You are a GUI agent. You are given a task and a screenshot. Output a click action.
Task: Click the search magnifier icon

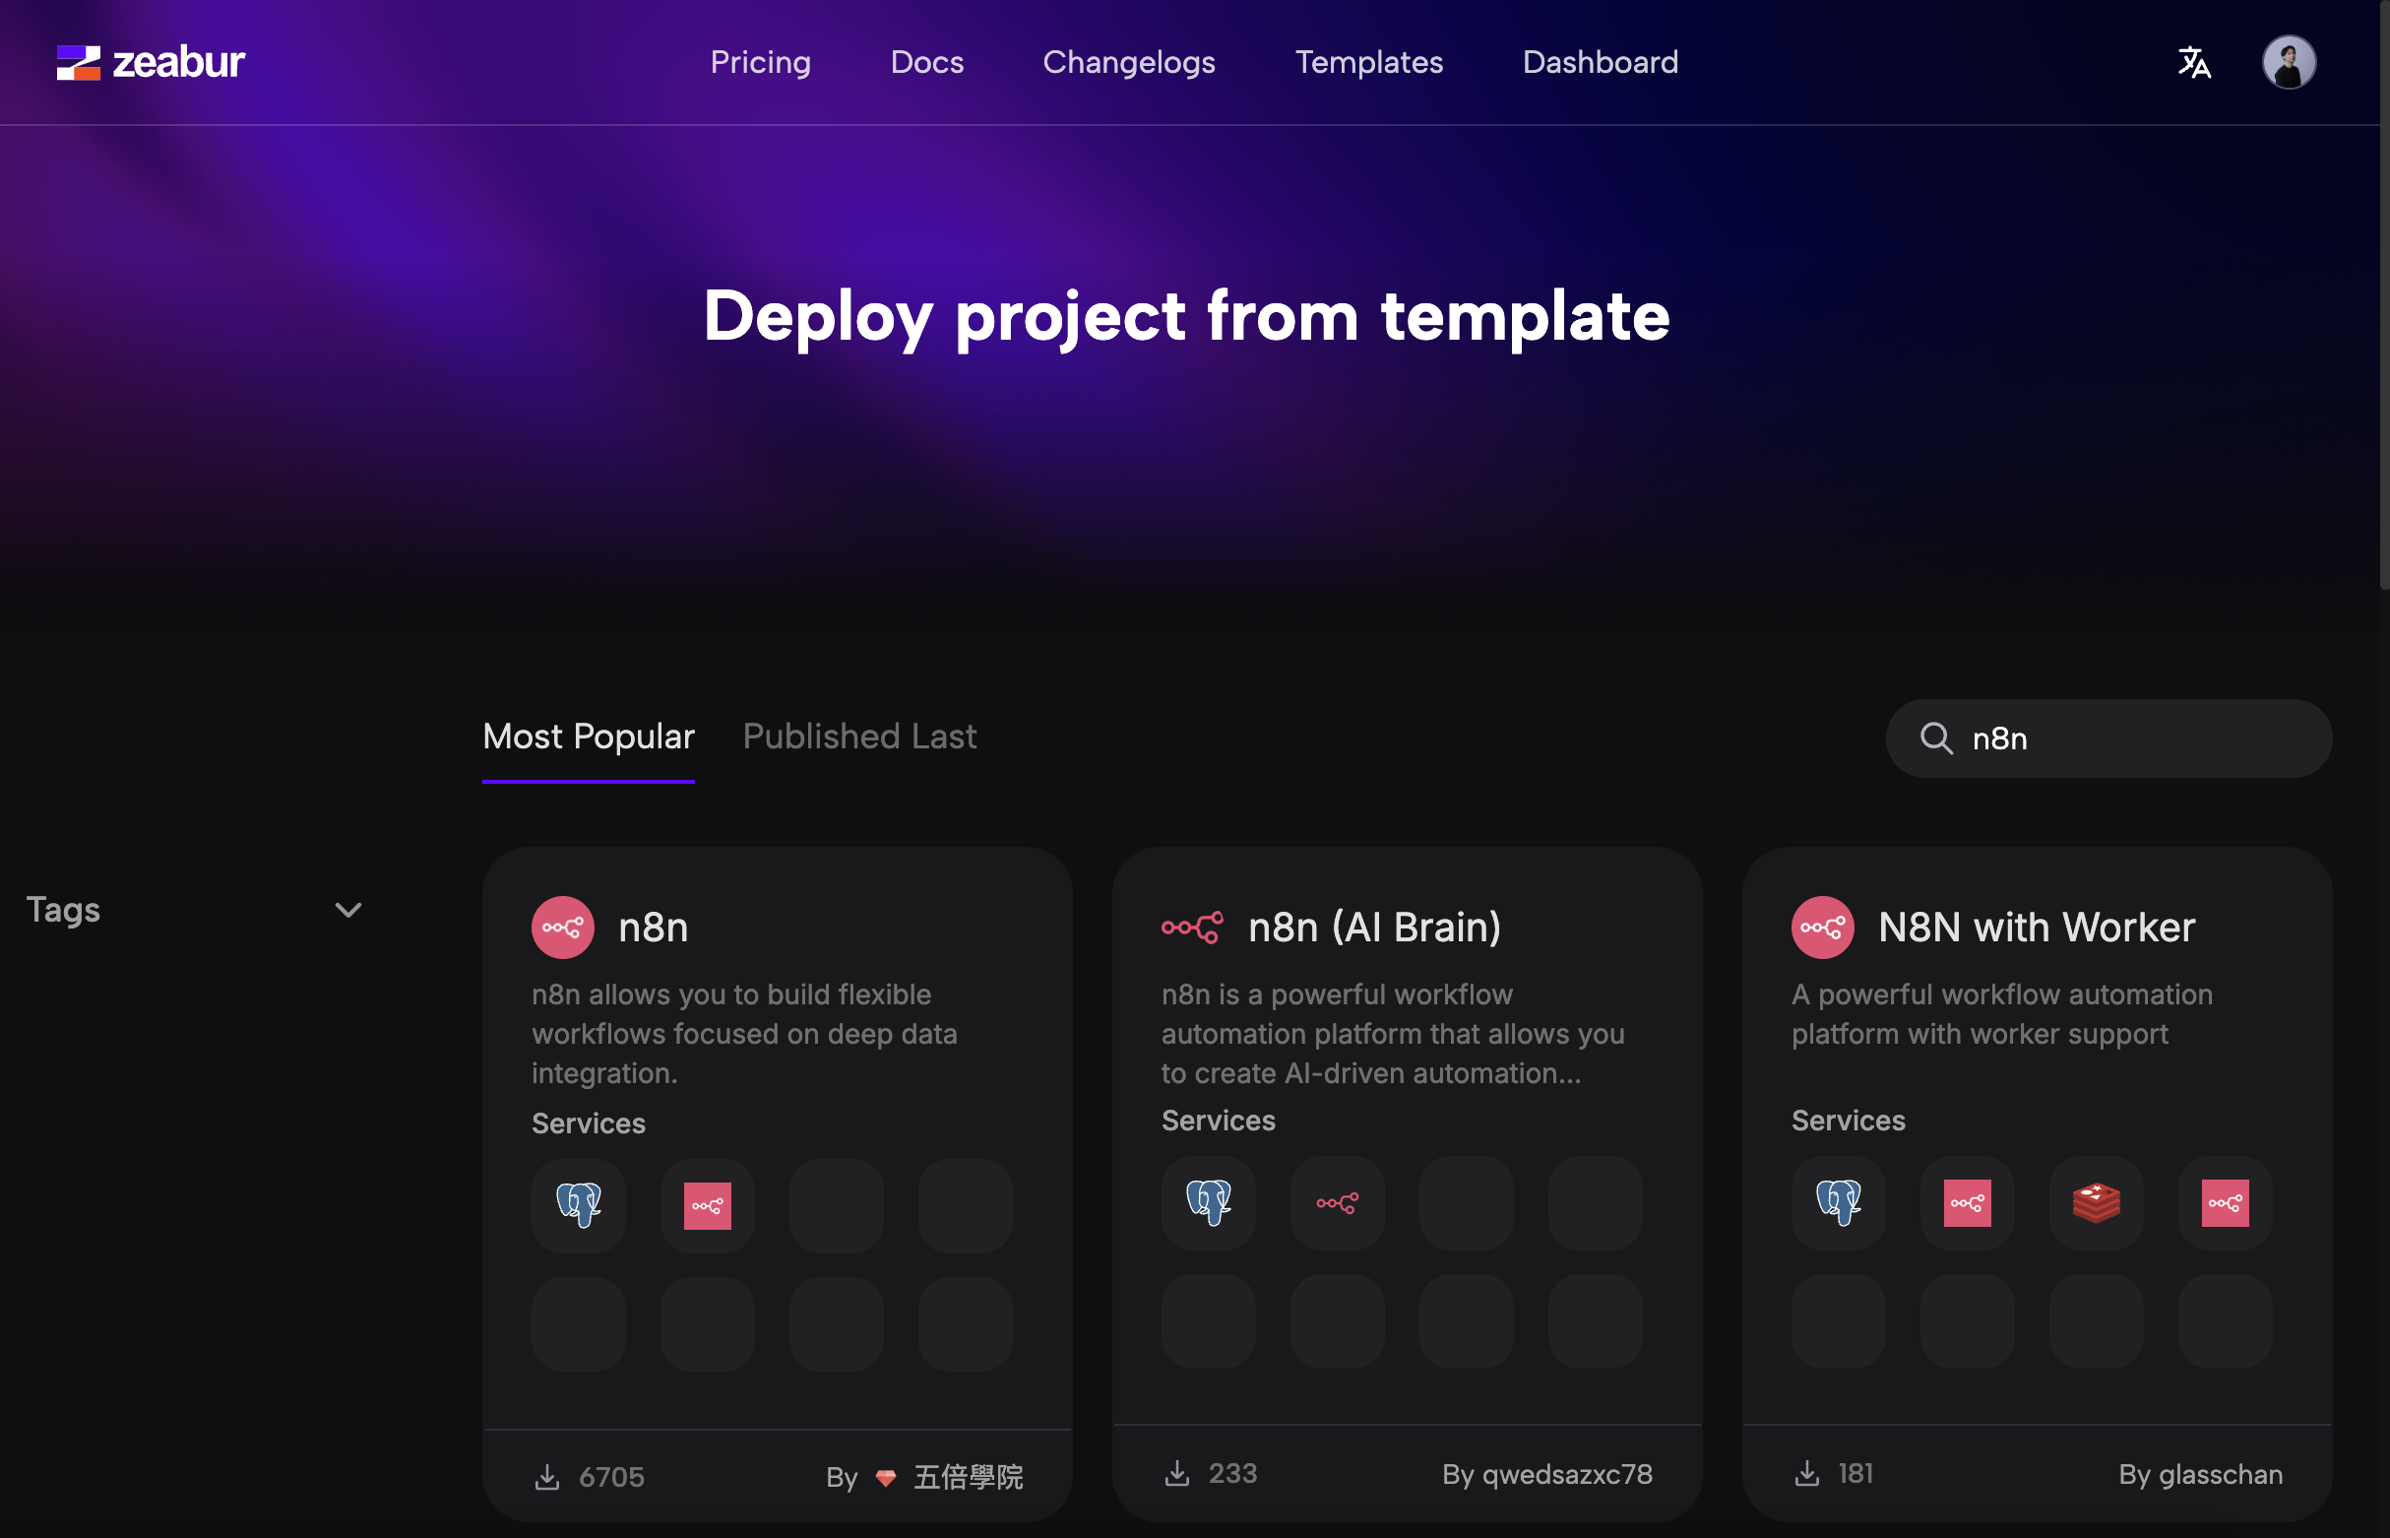click(1936, 738)
